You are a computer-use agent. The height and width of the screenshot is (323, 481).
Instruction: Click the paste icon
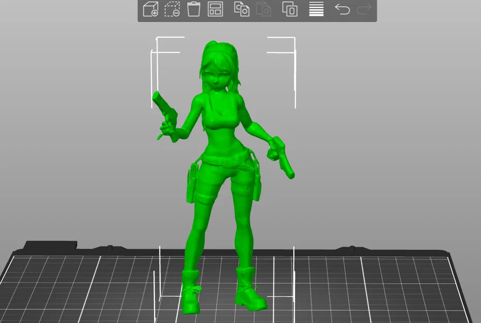click(x=263, y=9)
